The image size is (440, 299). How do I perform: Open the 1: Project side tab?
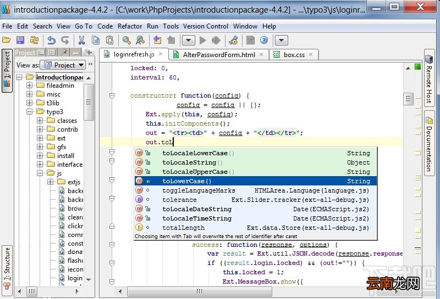point(7,70)
